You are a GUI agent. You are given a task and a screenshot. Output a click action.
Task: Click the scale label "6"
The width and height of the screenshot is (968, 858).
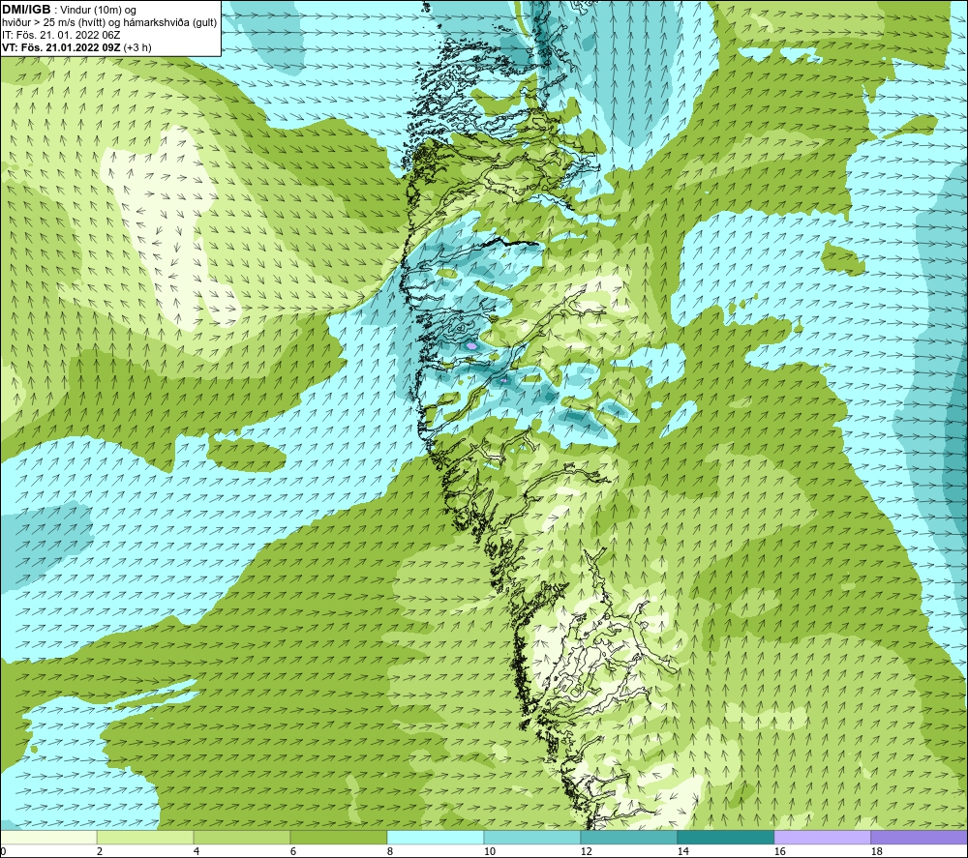[x=294, y=851]
